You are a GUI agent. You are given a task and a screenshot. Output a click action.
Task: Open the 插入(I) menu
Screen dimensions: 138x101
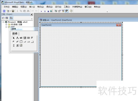coord(32,7)
